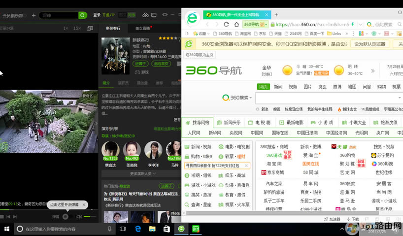The height and width of the screenshot is (236, 403).
Task: Open Microsoft Edge from the taskbar
Action: click(138, 229)
